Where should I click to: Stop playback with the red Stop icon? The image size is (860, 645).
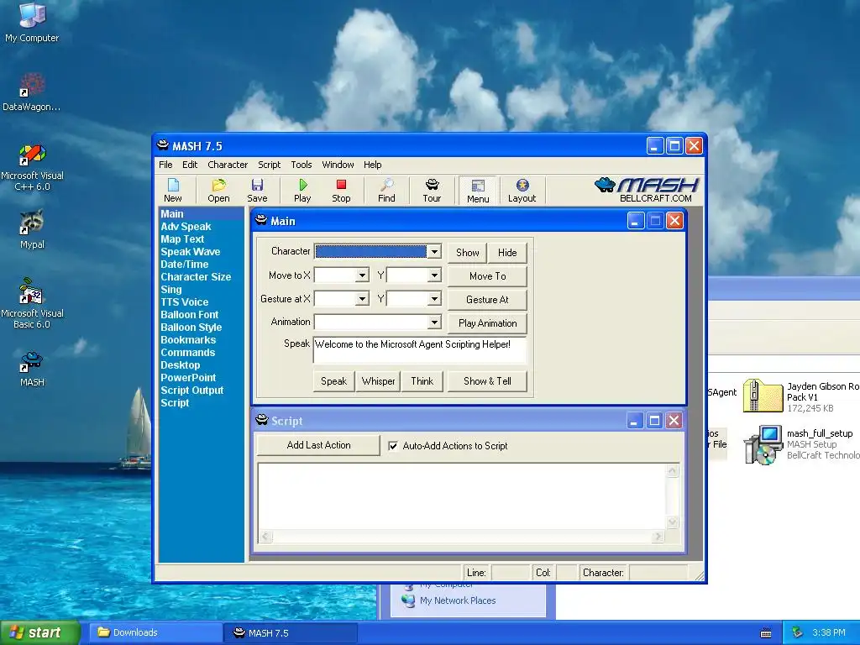pos(341,191)
